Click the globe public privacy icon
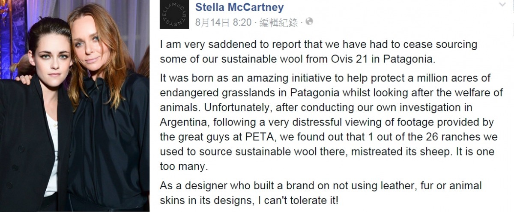The width and height of the screenshot is (514, 212). pos(310,21)
